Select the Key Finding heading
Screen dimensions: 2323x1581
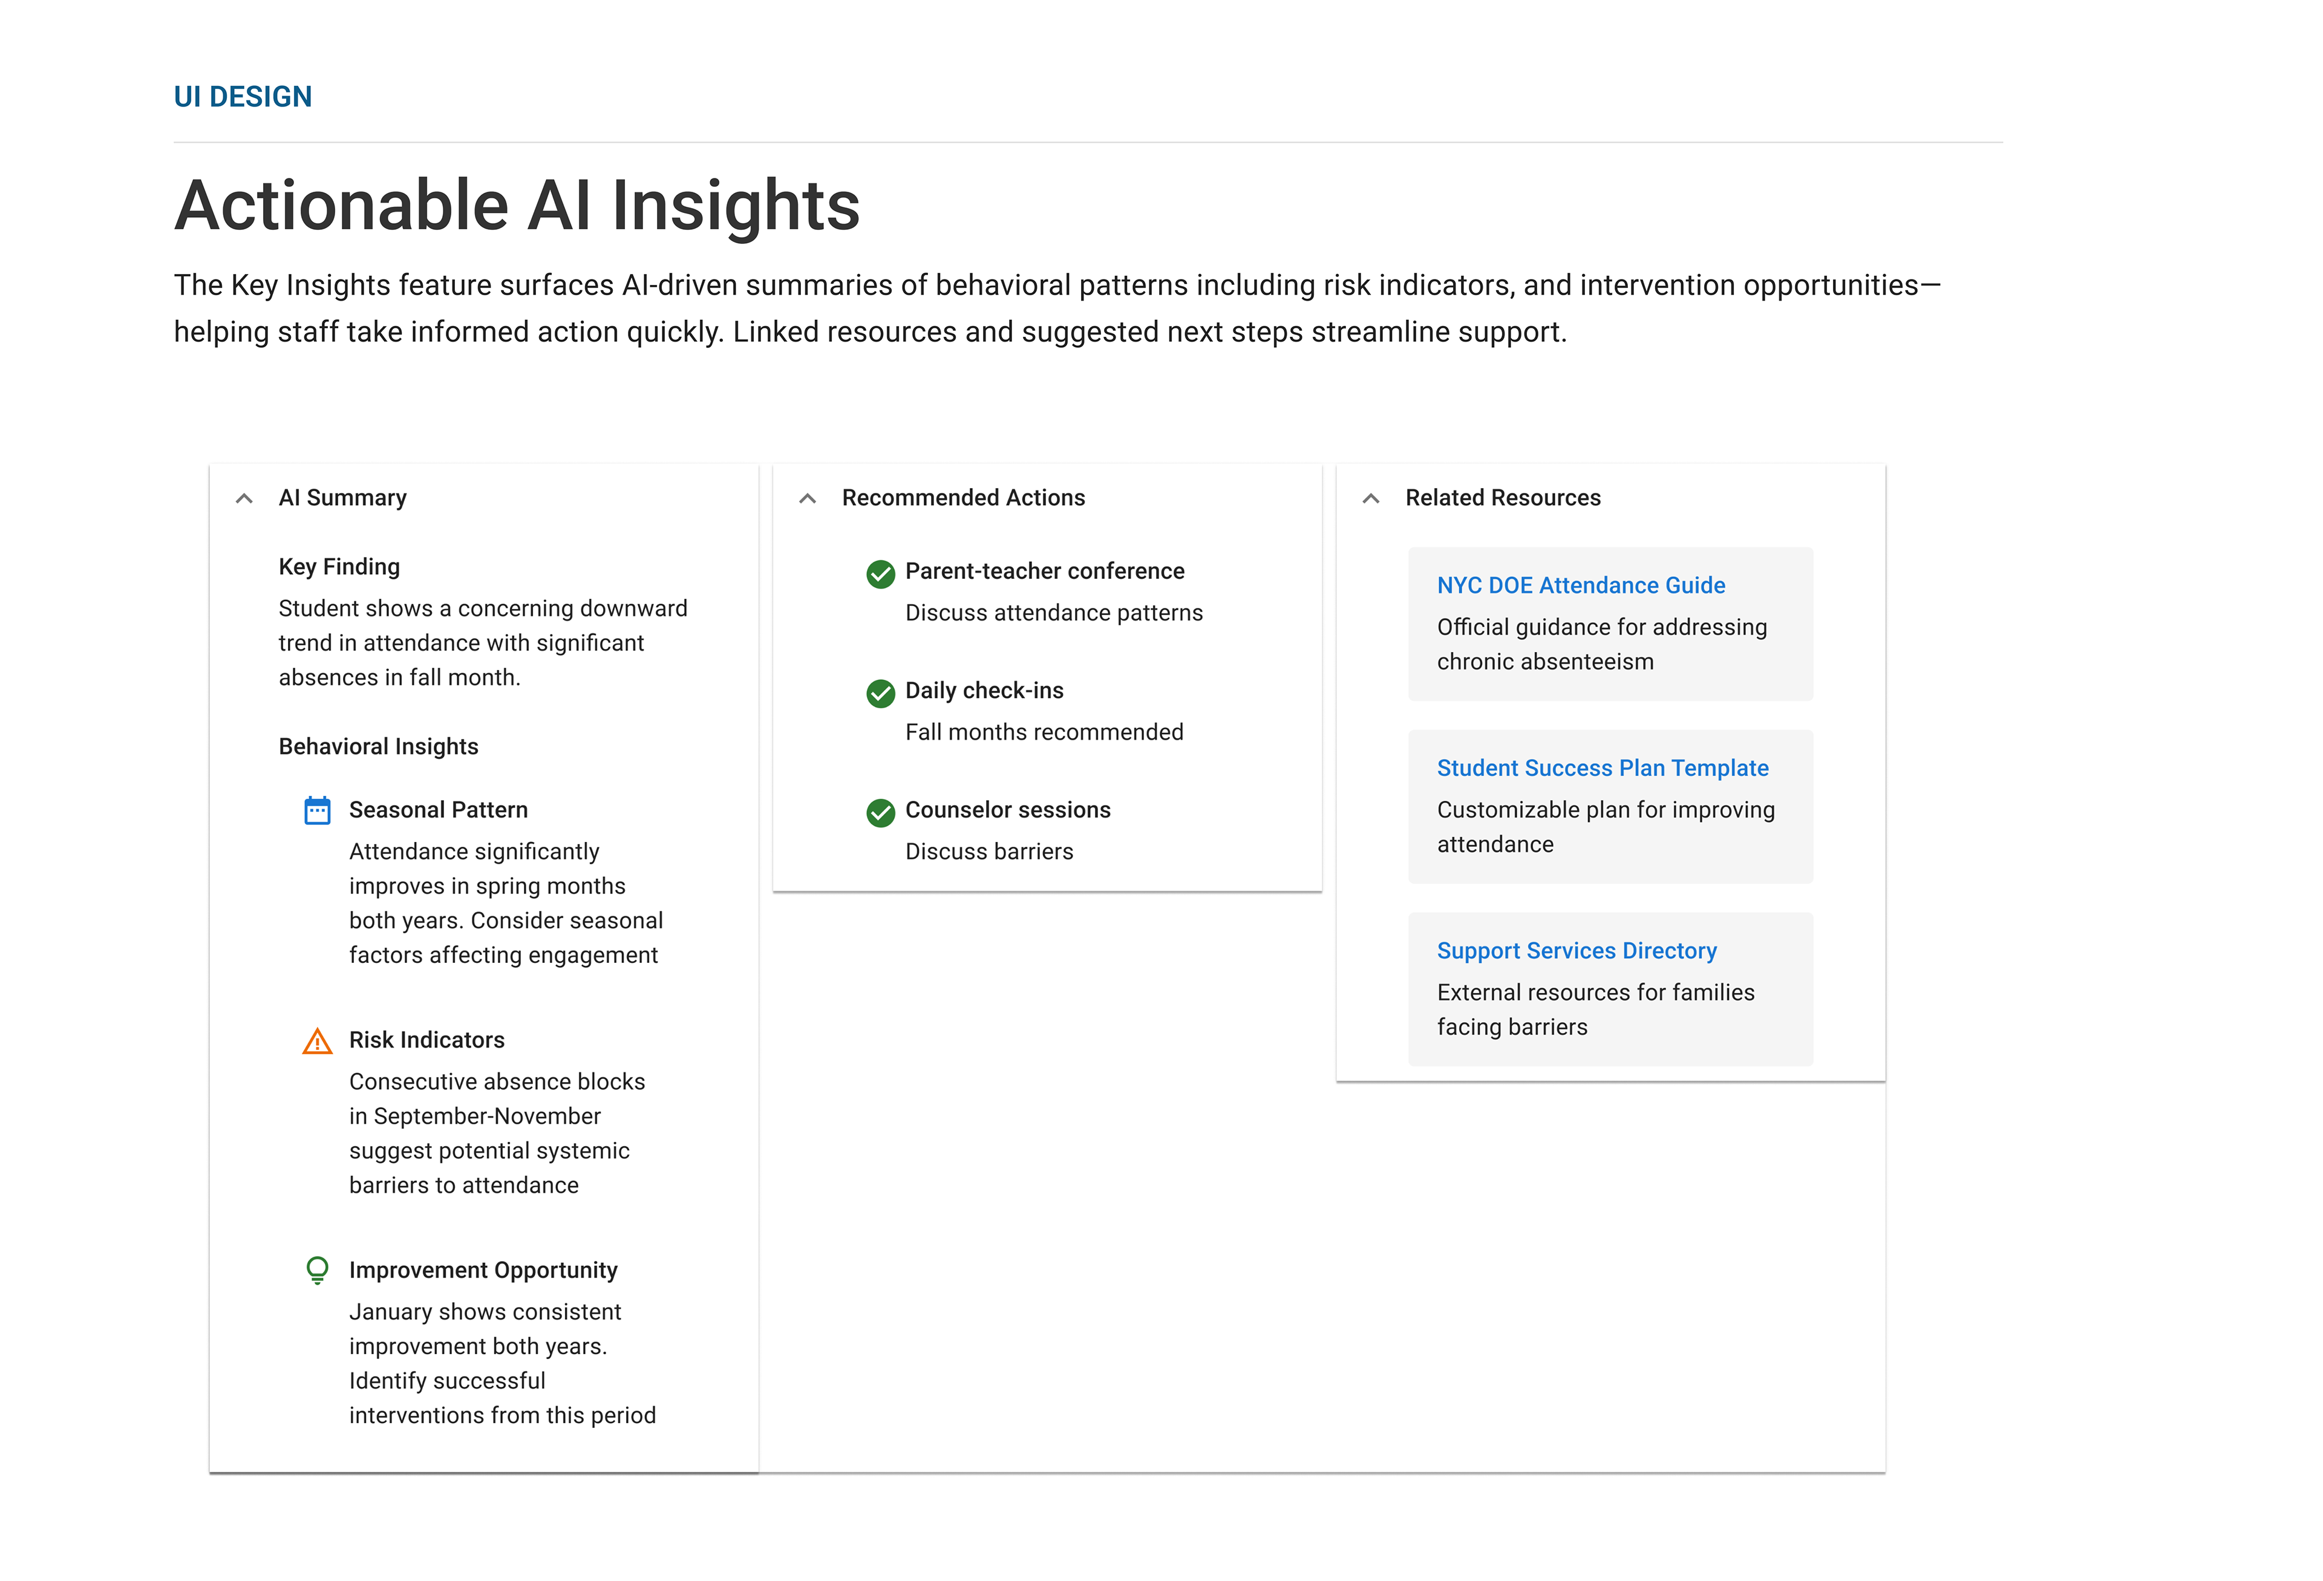pos(339,567)
